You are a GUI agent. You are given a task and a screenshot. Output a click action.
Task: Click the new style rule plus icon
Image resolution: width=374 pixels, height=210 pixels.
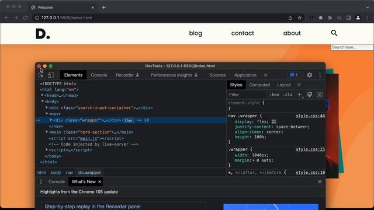(299, 94)
